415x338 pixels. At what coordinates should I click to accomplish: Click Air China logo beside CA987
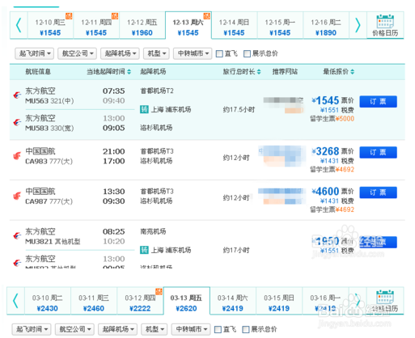[x=17, y=196]
